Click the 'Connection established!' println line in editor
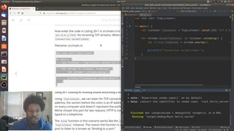 coord(176,50)
